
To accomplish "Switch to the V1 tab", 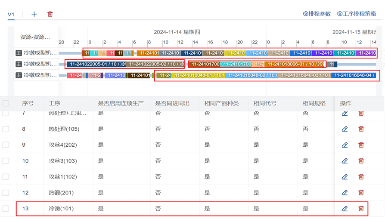I will [11, 14].
